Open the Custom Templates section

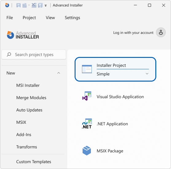33,162
